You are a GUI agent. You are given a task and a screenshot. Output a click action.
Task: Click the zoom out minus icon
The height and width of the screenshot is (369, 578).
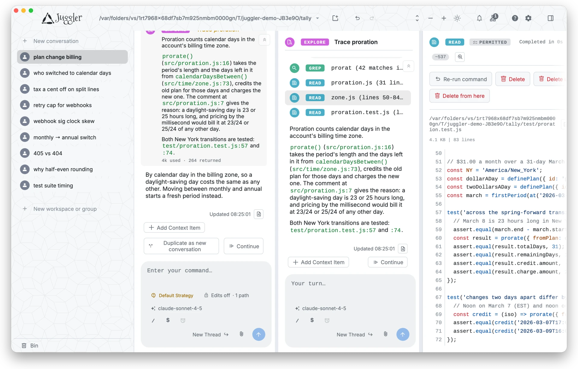click(430, 18)
